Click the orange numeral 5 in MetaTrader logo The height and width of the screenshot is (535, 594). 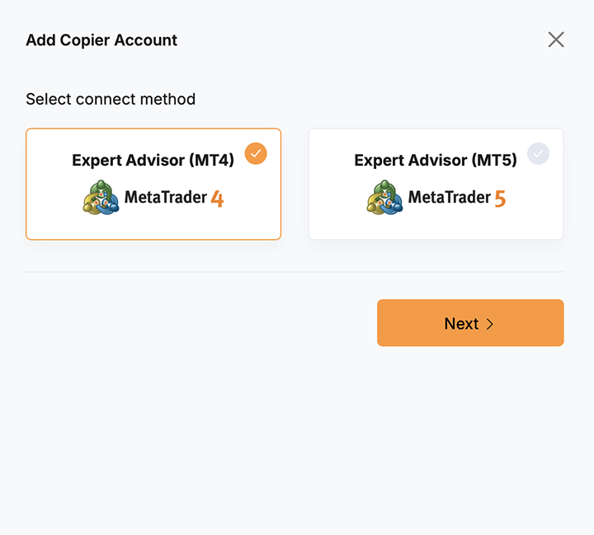click(x=500, y=199)
